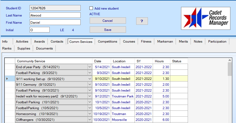Select the Fitness tab
This screenshot has height=123, width=236.
point(146,42)
